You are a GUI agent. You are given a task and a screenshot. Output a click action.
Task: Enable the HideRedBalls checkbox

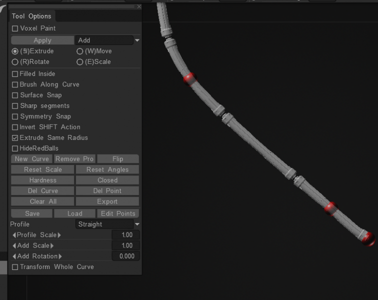[x=15, y=148]
